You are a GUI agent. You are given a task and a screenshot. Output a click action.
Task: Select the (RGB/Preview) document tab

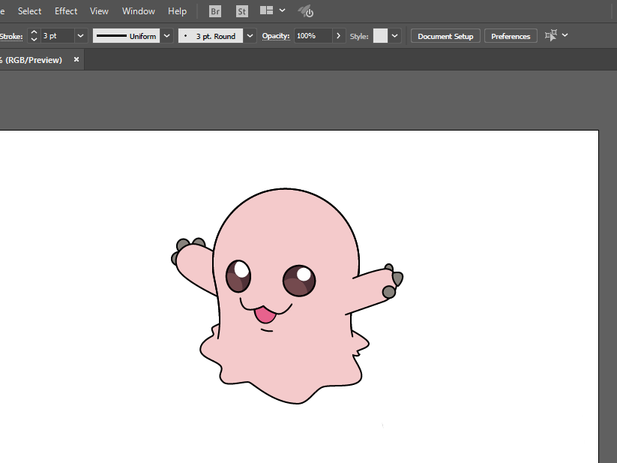pos(34,60)
